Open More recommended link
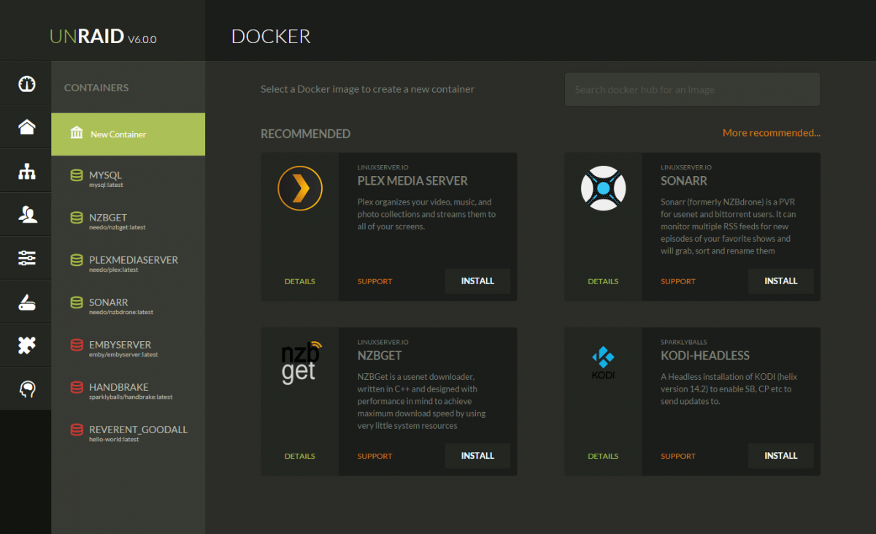The width and height of the screenshot is (876, 534). [771, 133]
